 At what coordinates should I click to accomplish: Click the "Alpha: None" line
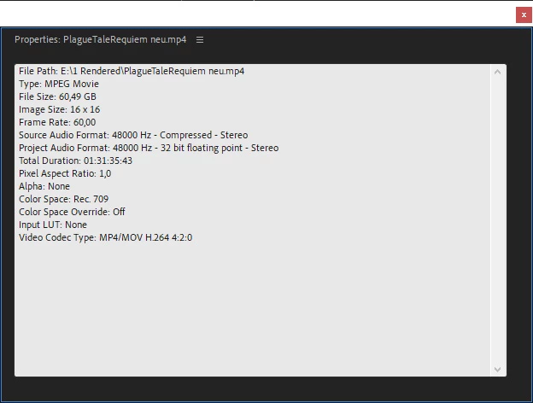tap(44, 186)
